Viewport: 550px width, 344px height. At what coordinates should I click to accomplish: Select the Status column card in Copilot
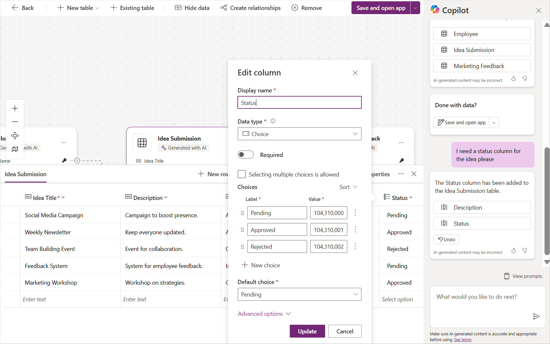482,223
